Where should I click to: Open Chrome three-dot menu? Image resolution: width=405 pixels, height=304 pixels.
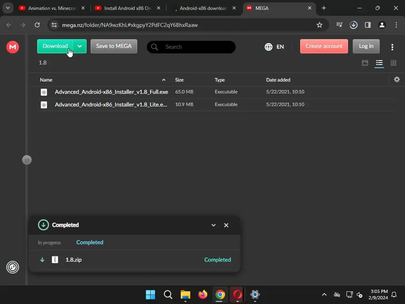click(x=396, y=25)
